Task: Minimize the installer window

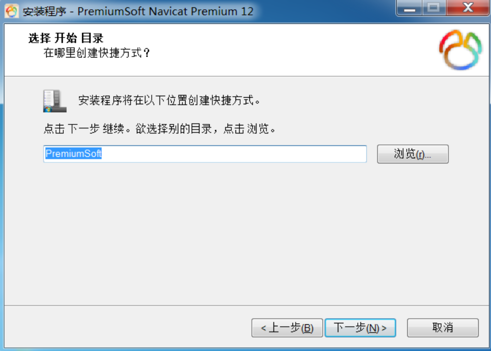Action: click(x=409, y=8)
